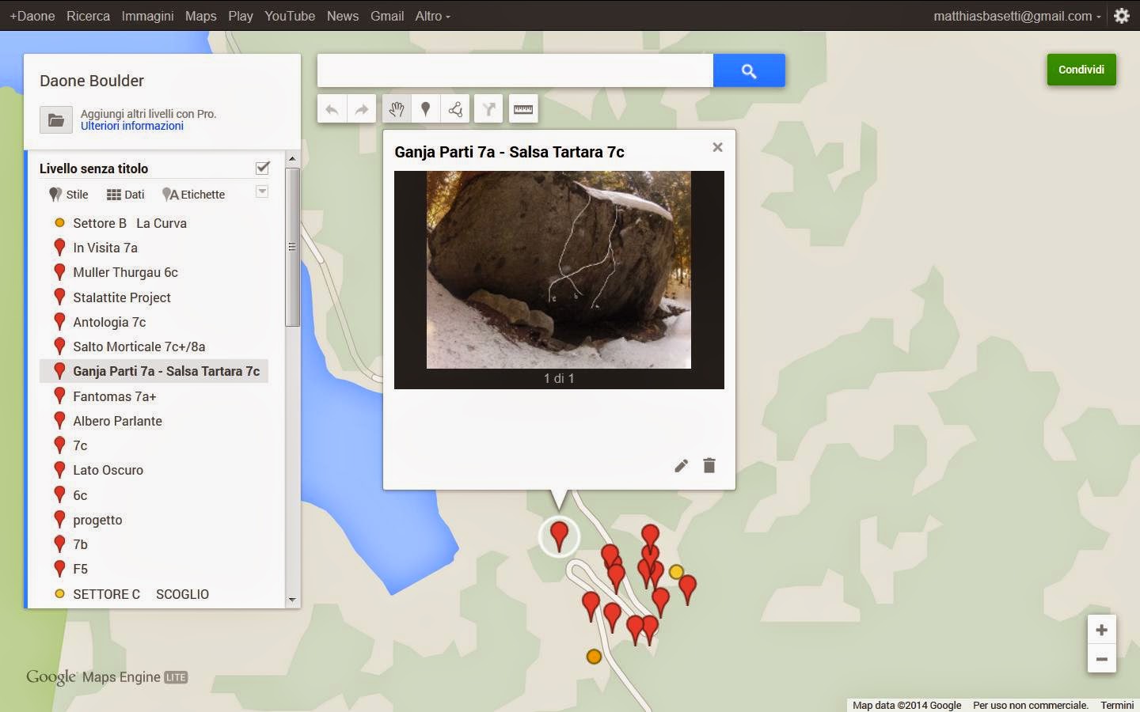
Task: Click the yellow circle marker near the red pins
Action: (676, 571)
